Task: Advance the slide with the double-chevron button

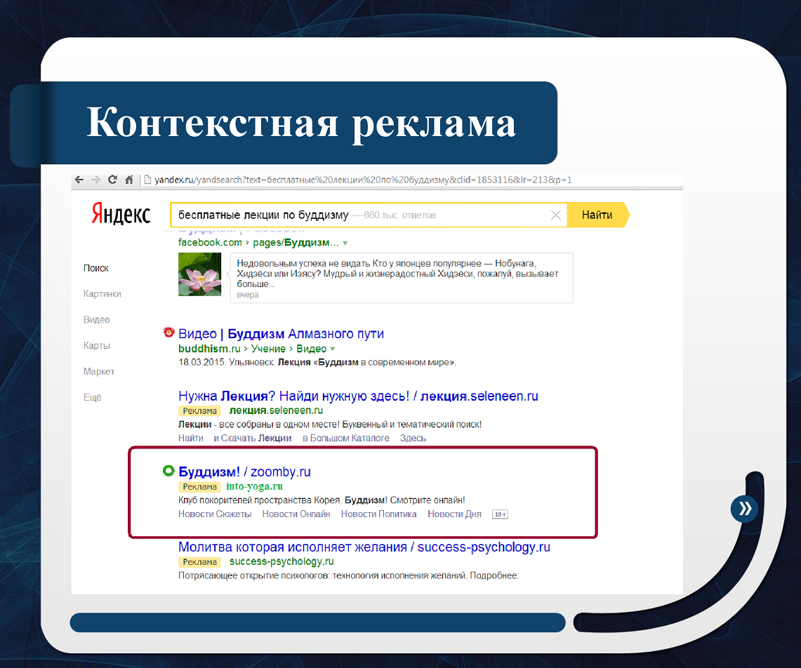Action: click(744, 508)
